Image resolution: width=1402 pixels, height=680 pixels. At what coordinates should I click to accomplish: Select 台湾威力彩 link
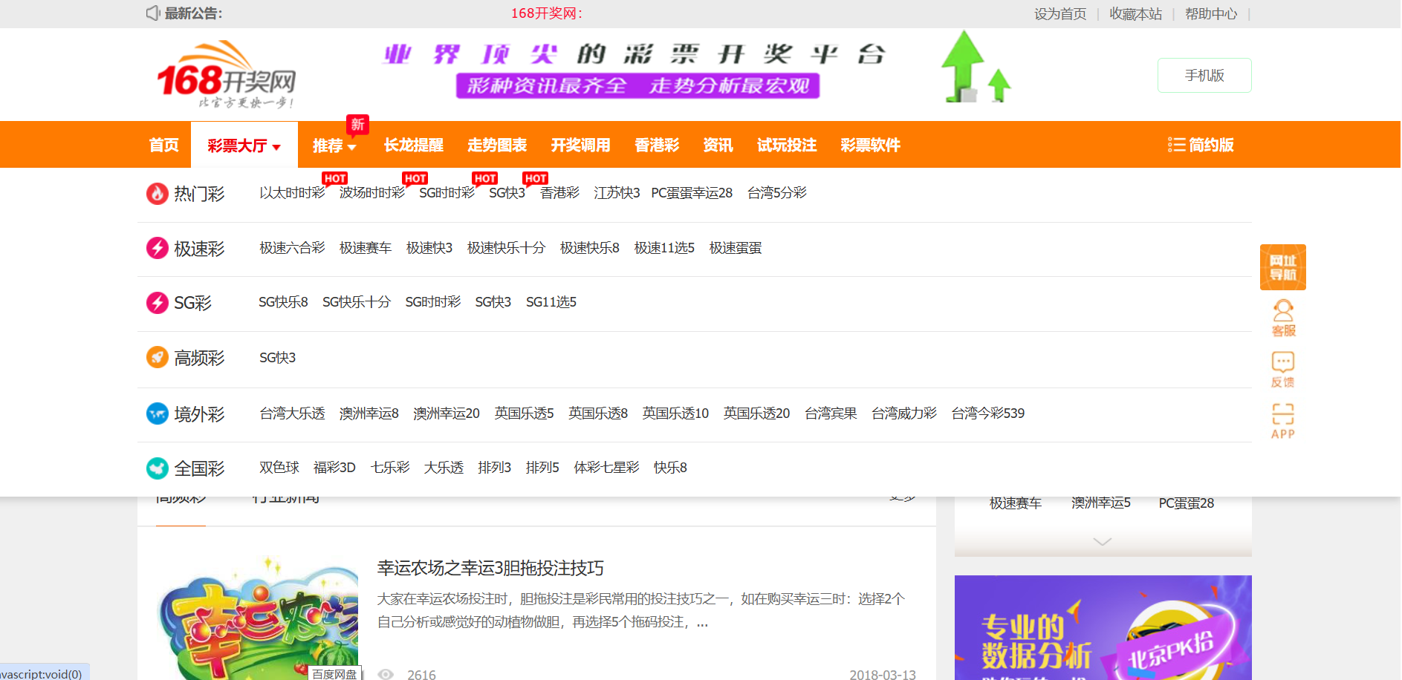pyautogui.click(x=904, y=413)
